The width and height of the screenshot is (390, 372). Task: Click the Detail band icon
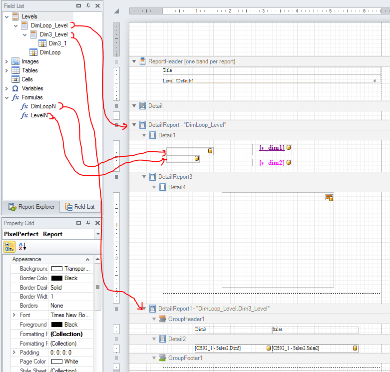point(142,106)
